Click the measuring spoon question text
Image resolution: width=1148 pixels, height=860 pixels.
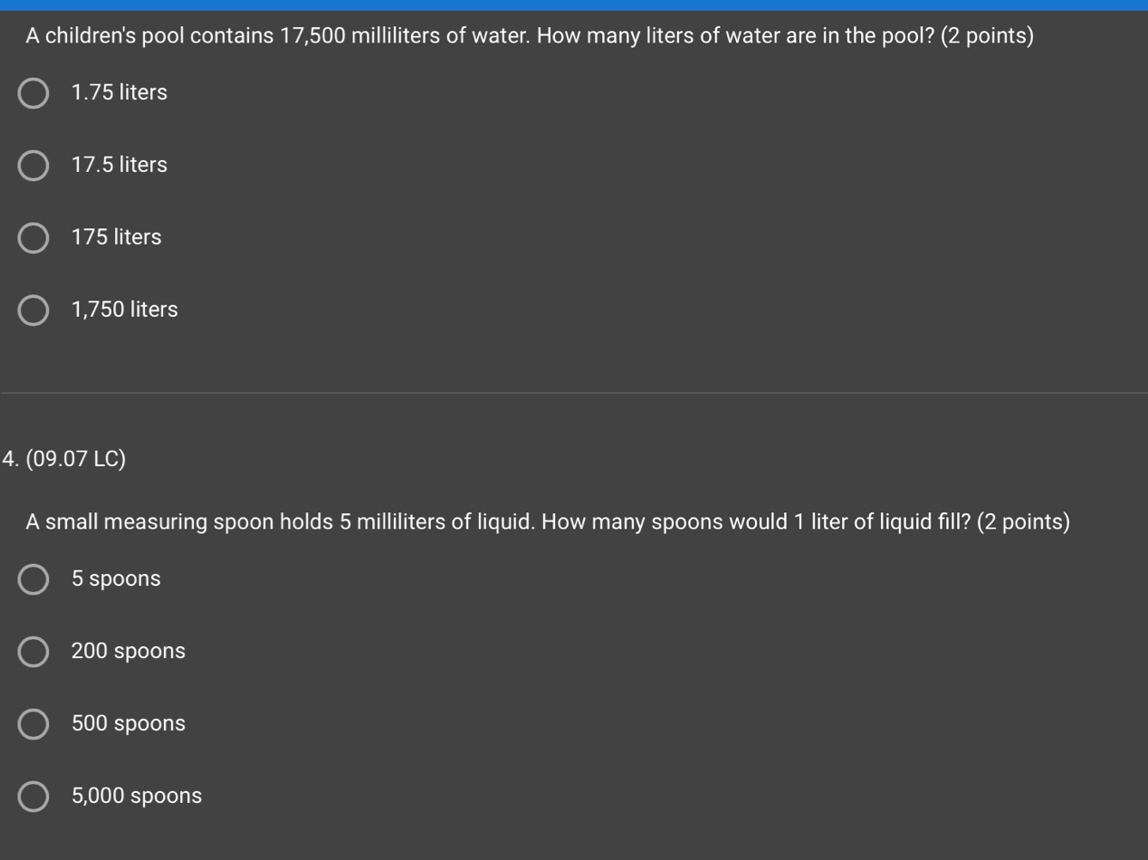tap(548, 522)
